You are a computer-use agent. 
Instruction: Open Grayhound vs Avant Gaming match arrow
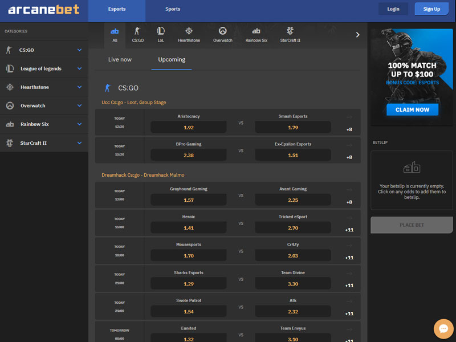pyautogui.click(x=349, y=190)
